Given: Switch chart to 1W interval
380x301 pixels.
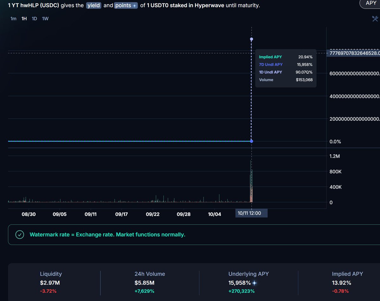Looking at the screenshot, I should coord(45,18).
